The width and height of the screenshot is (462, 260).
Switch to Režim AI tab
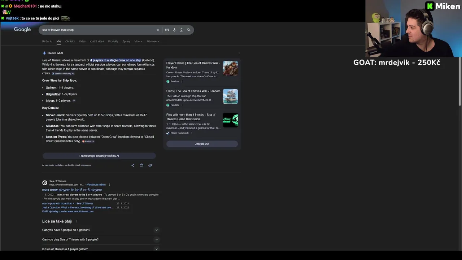[47, 42]
